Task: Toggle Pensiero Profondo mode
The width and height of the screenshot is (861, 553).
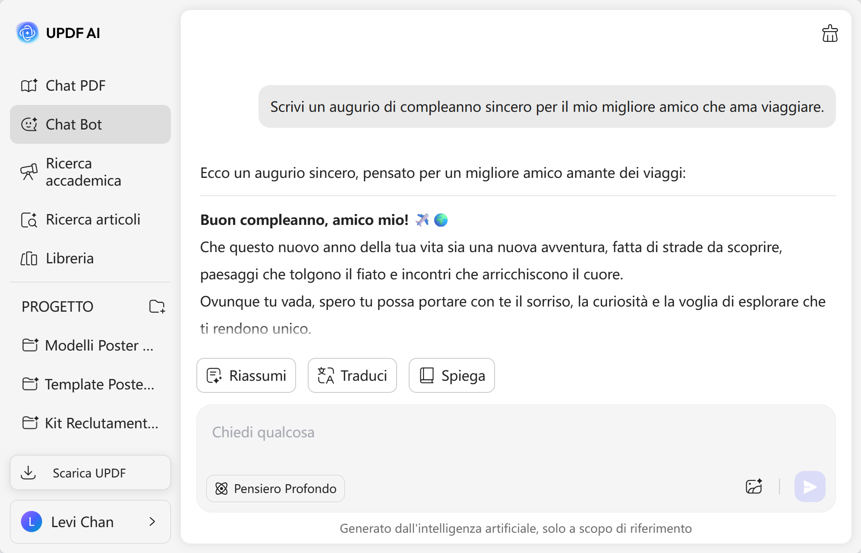Action: click(x=275, y=489)
